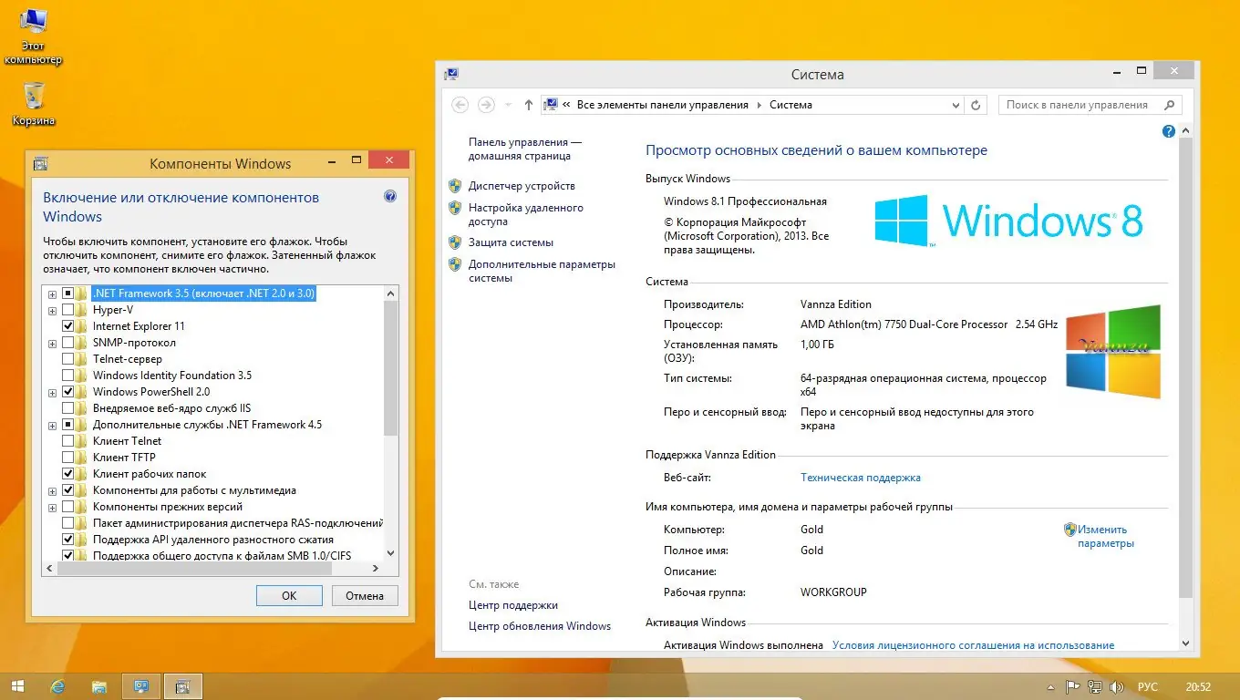
Task: Uncheck Клиент рабочих папок checkbox
Action: click(67, 474)
